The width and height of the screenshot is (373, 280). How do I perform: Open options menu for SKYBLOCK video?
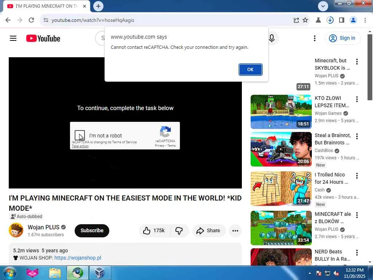pos(357,62)
